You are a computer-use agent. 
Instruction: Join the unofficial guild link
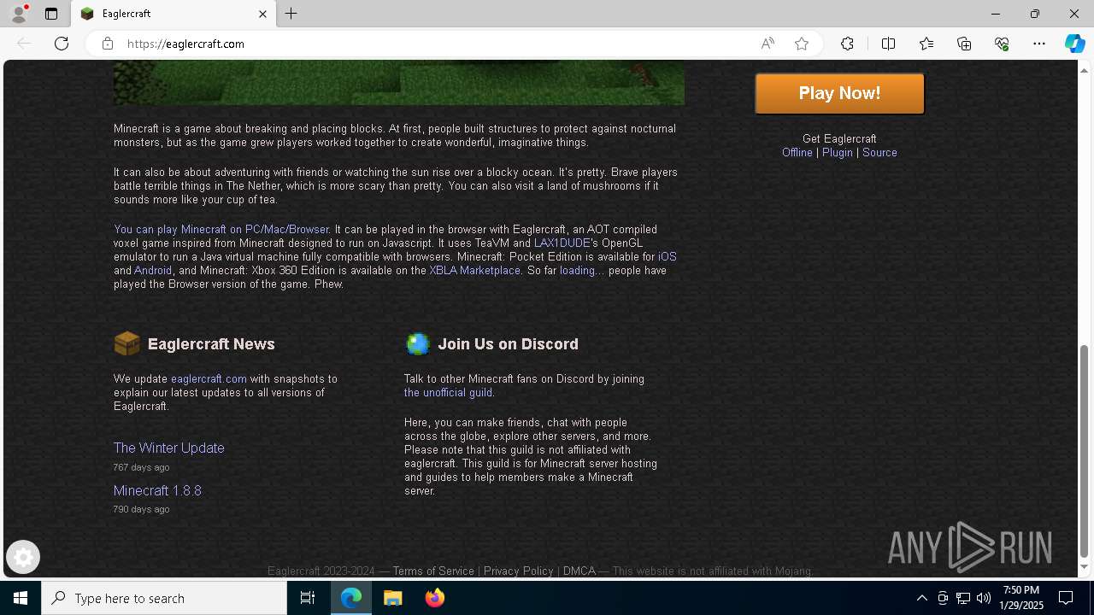coord(448,392)
